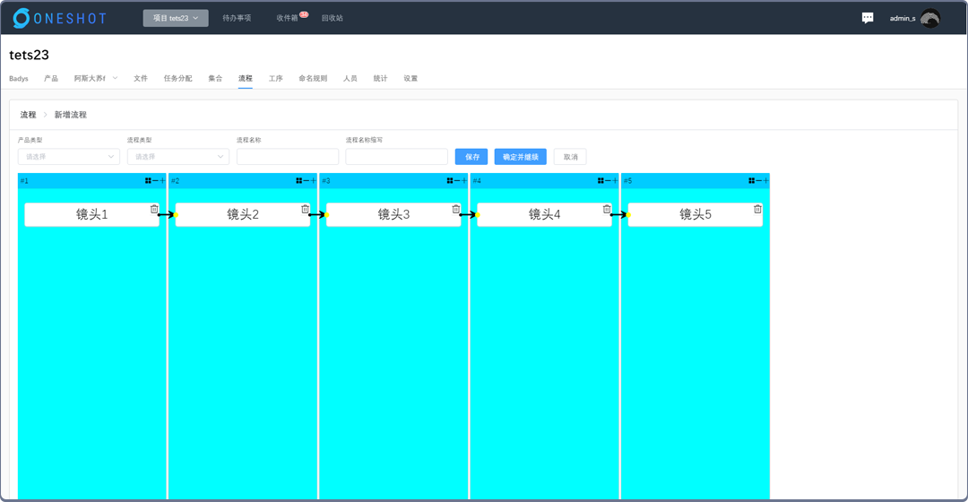Focus the 流程名称 input field
The width and height of the screenshot is (968, 502).
288,157
